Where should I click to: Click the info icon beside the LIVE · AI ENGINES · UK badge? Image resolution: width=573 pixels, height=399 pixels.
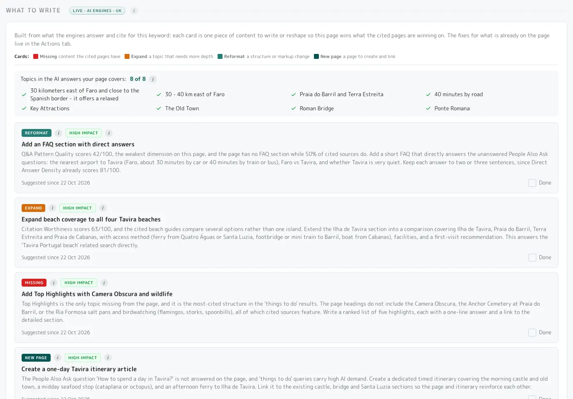click(134, 11)
